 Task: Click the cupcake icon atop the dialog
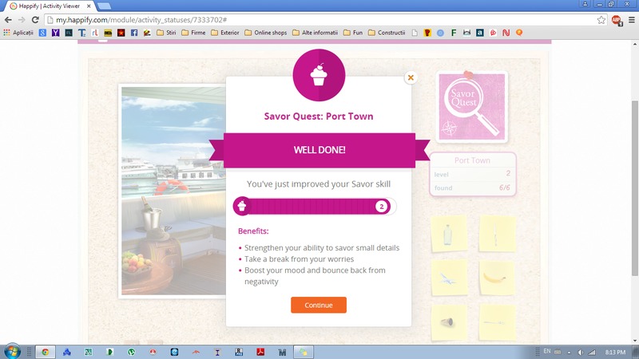coord(319,75)
